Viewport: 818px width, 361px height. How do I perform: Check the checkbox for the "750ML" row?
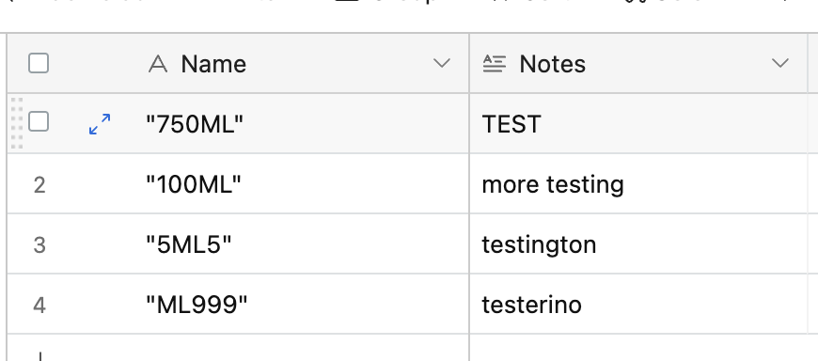click(39, 121)
